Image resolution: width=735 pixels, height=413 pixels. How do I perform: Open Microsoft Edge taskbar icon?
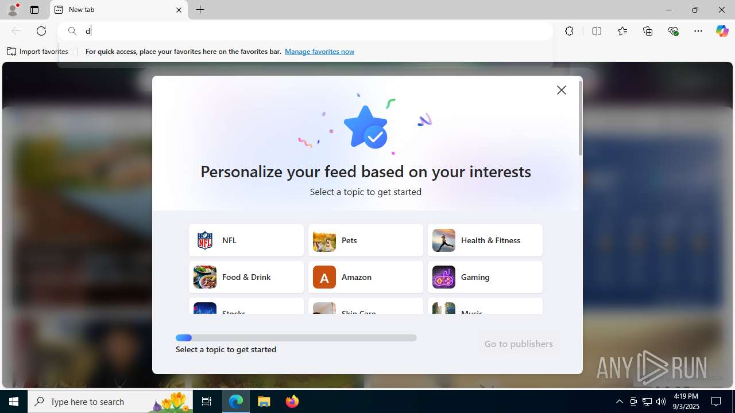coord(236,402)
